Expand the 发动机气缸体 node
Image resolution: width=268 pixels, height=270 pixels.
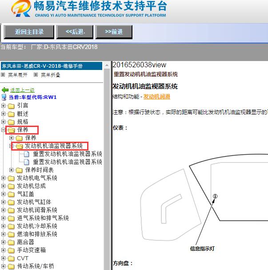(3, 202)
